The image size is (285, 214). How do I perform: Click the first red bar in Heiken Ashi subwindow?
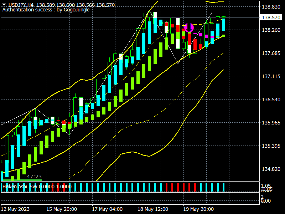53,187
